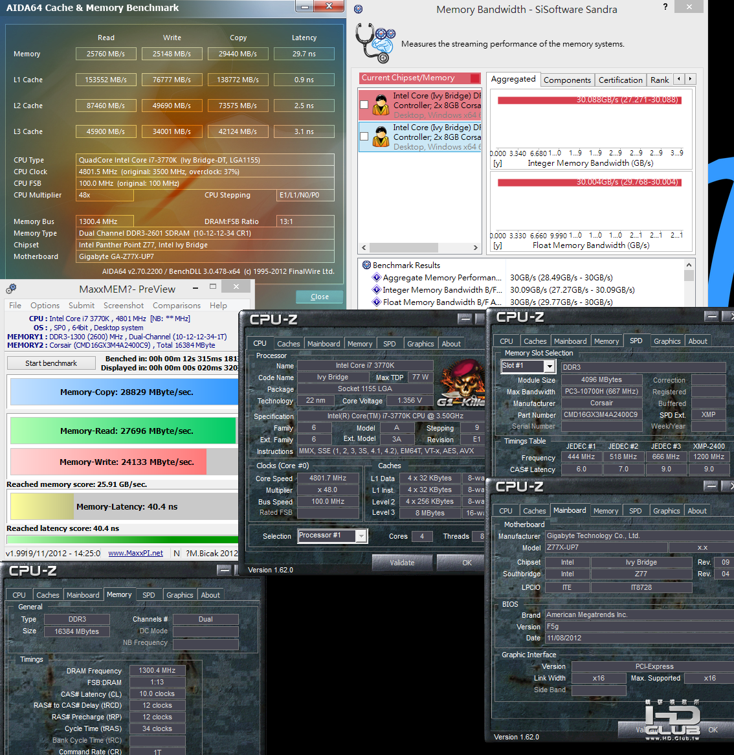Click the Float Memory Bandwidth red bar
The width and height of the screenshot is (734, 755).
coord(589,182)
